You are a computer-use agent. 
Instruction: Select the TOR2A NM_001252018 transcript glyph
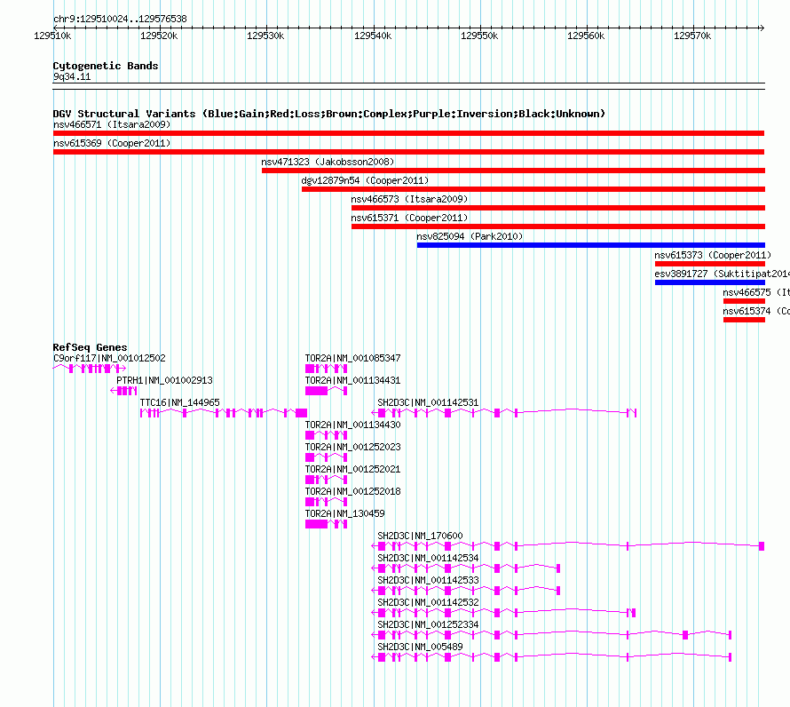(326, 502)
